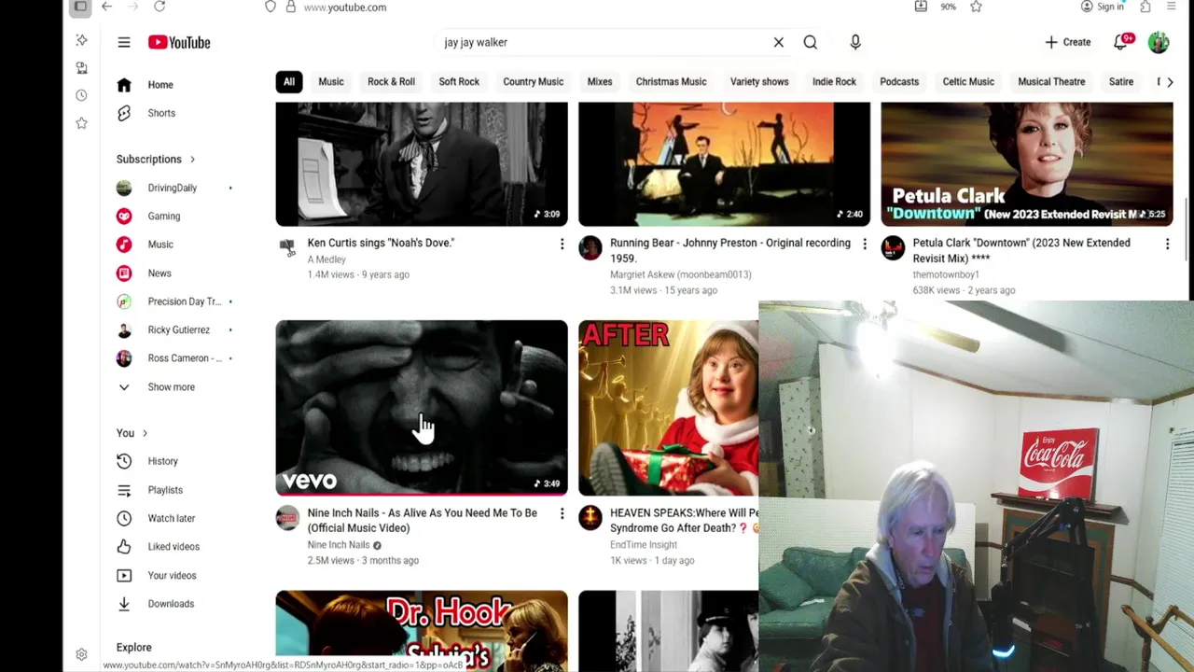This screenshot has height=672, width=1194.
Task: Open themotownboy1 channel link
Action: tap(946, 274)
